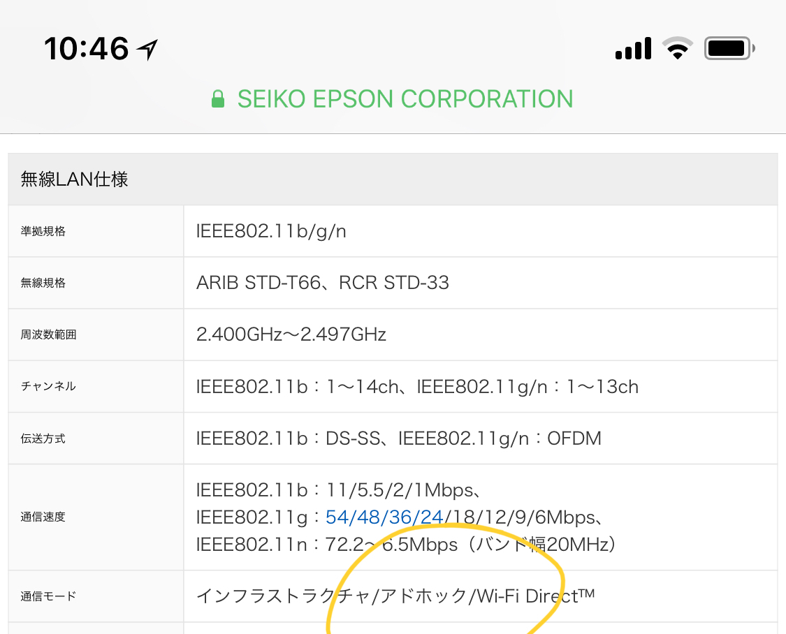
Task: Open the blue 54/48/36/24 link
Action: 384,517
